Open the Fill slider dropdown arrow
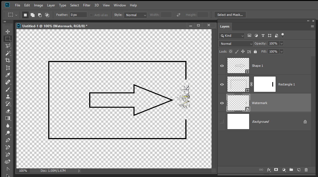Image resolution: width=318 pixels, height=177 pixels. (x=281, y=52)
